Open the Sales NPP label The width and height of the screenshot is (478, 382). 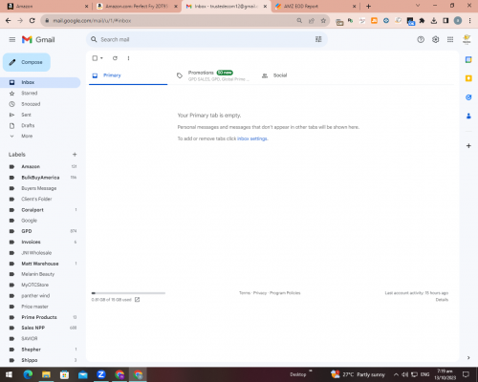pyautogui.click(x=33, y=328)
